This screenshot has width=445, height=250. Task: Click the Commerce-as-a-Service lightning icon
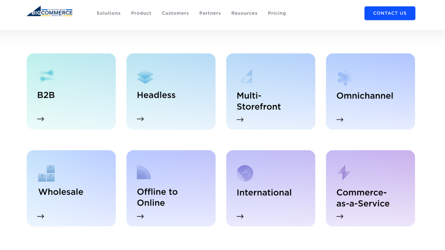(345, 173)
